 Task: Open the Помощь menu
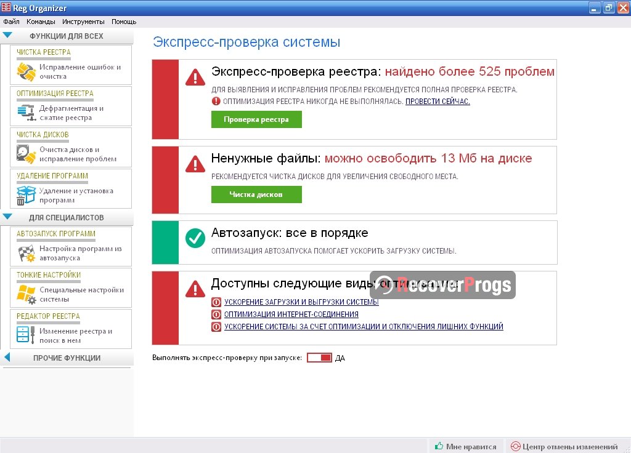point(124,22)
